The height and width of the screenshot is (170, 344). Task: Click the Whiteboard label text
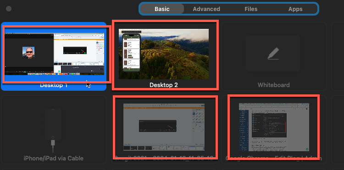click(x=273, y=85)
